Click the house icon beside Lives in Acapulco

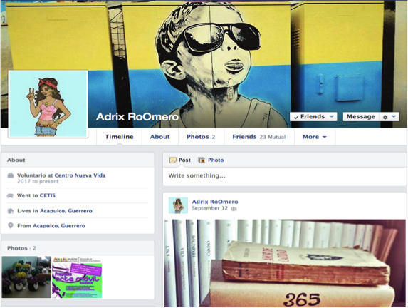pos(11,211)
